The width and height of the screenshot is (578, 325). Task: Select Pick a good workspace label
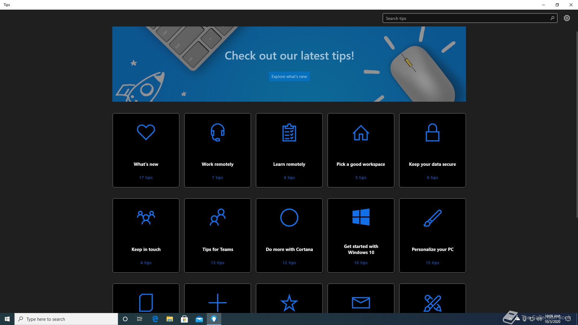tap(361, 164)
